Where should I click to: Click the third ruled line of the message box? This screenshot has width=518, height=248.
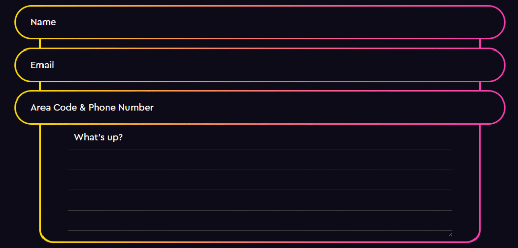point(260,190)
